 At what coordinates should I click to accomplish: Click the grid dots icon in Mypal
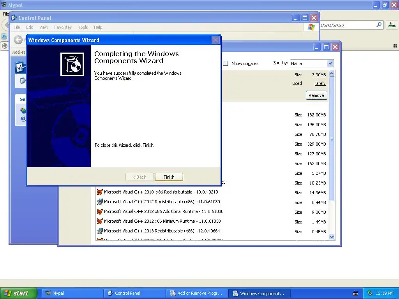pos(395,46)
